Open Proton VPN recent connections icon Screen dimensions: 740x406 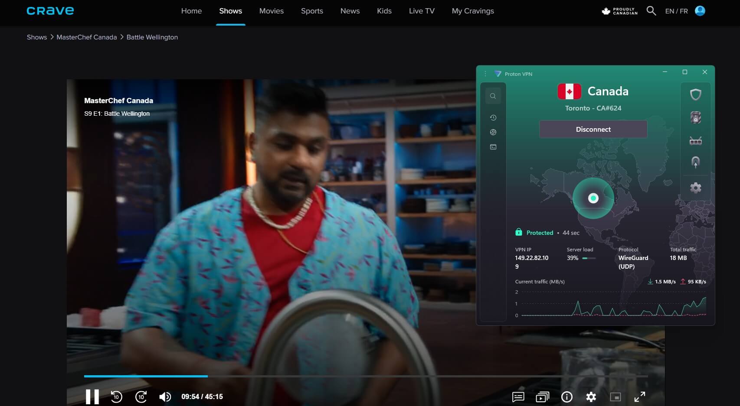[x=493, y=117]
